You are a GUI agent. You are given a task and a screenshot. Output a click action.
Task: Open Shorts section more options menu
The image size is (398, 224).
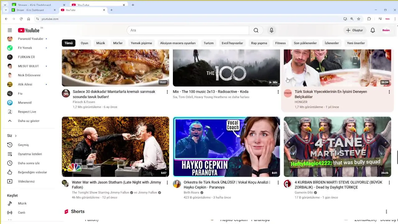386,212
